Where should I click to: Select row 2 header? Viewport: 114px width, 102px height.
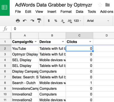point(5,48)
